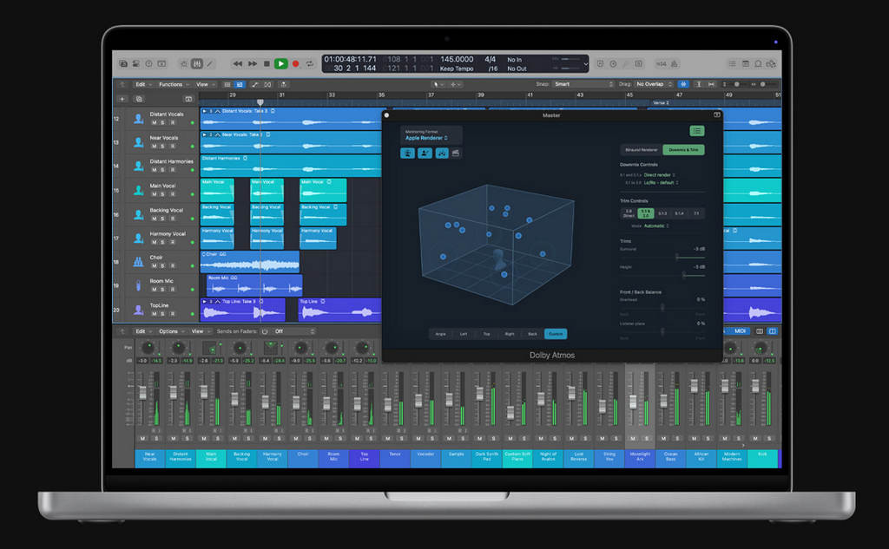889x549 pixels.
Task: Open the Snap Smart dropdown
Action: coord(583,84)
